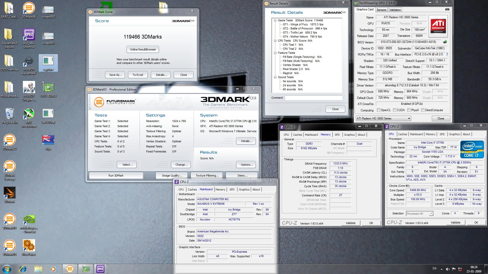Click the Run 3DMark button
The image size is (488, 274).
[116, 176]
